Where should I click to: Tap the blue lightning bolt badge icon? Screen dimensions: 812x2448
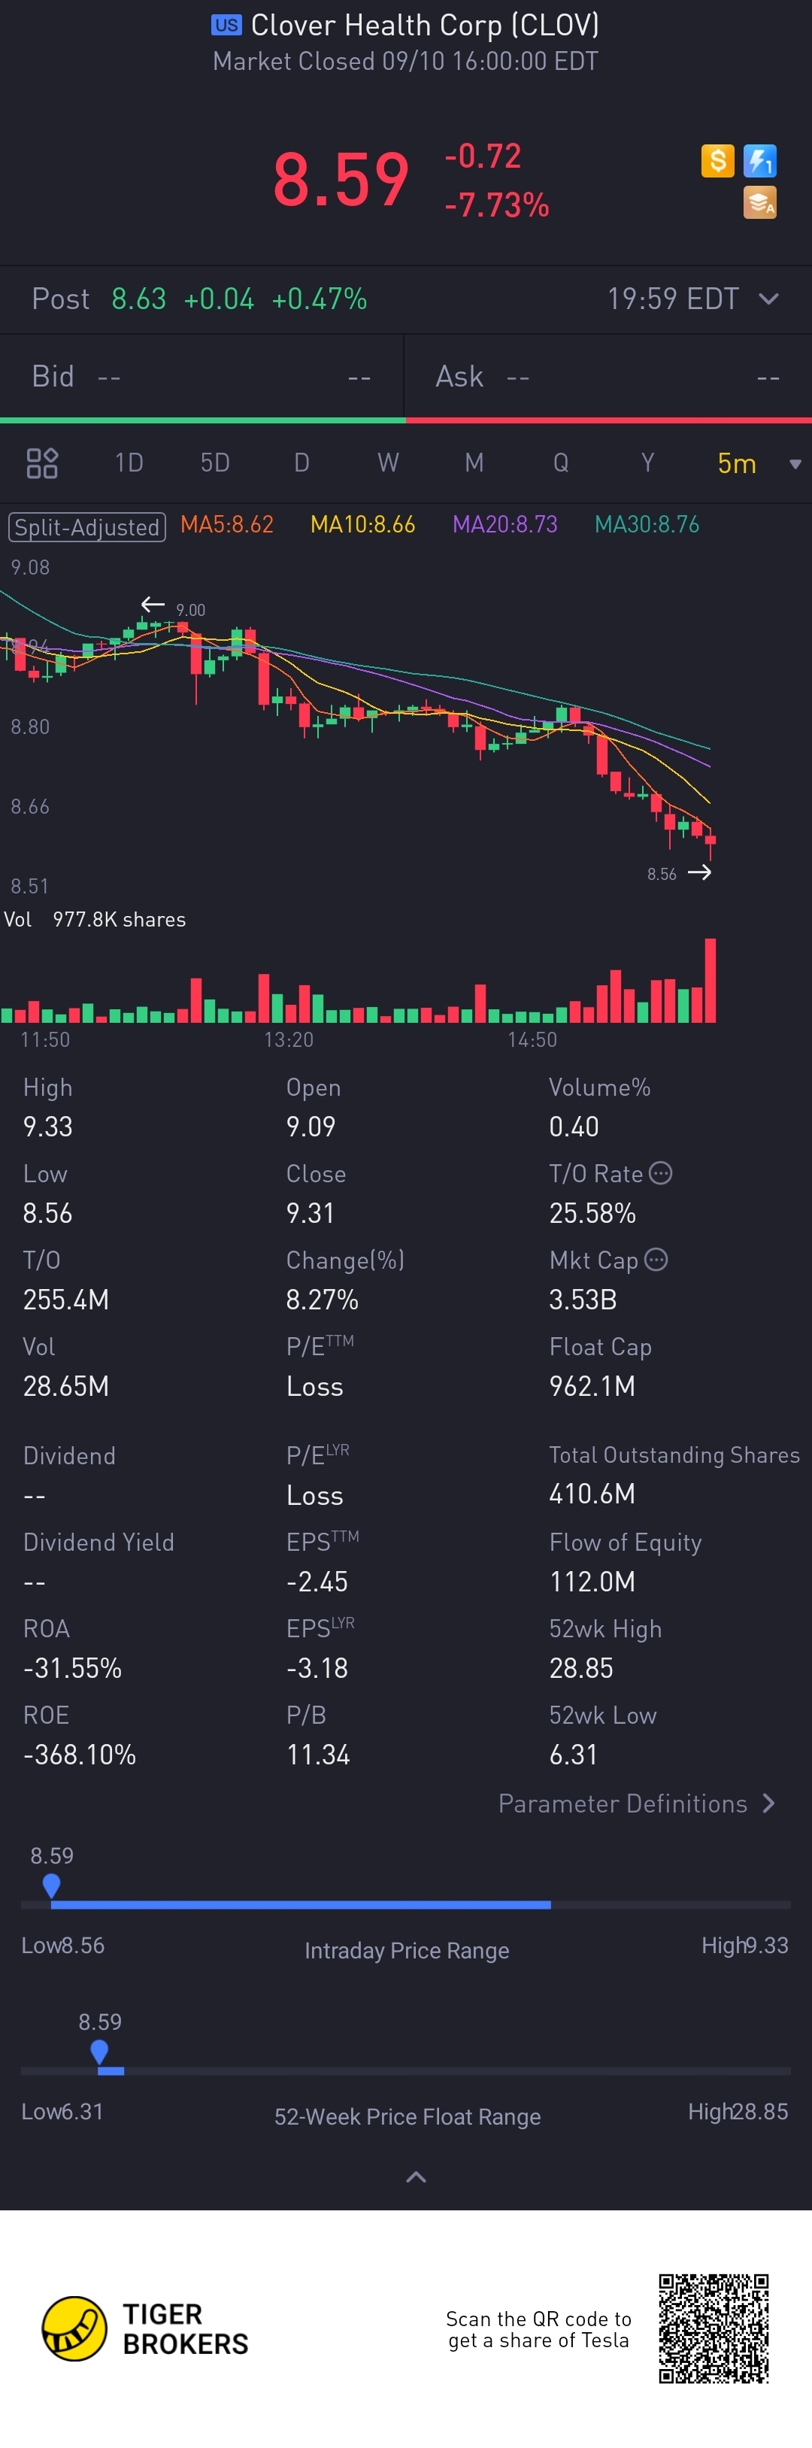point(760,161)
